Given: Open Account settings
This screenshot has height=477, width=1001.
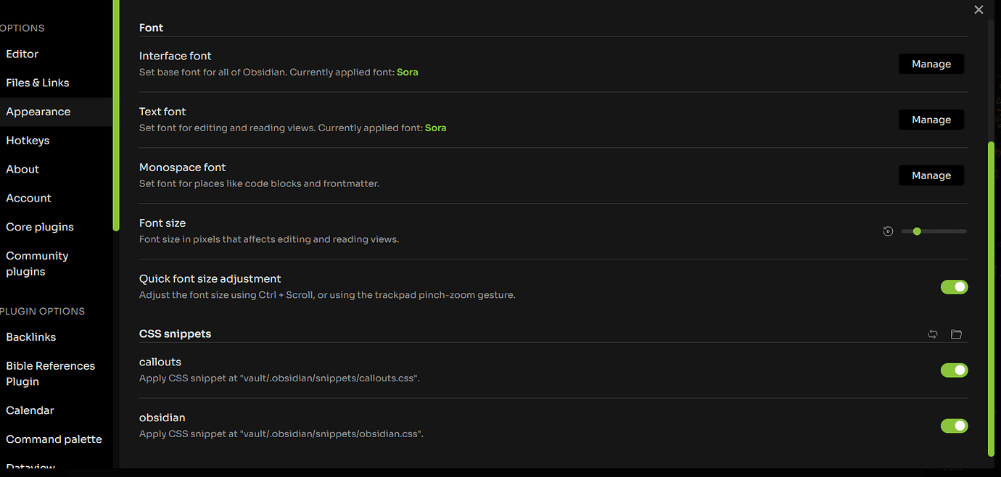Looking at the screenshot, I should pos(28,197).
